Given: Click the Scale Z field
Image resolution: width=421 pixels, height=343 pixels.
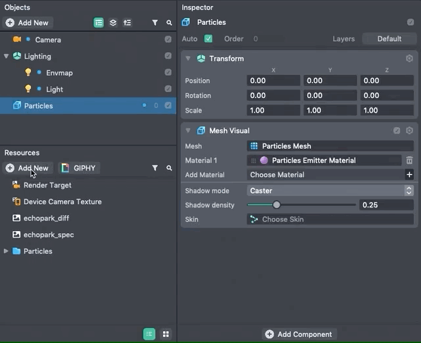Looking at the screenshot, I should [x=387, y=110].
